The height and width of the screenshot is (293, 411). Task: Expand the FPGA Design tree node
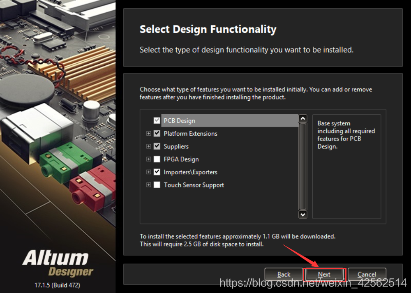pyautogui.click(x=149, y=159)
